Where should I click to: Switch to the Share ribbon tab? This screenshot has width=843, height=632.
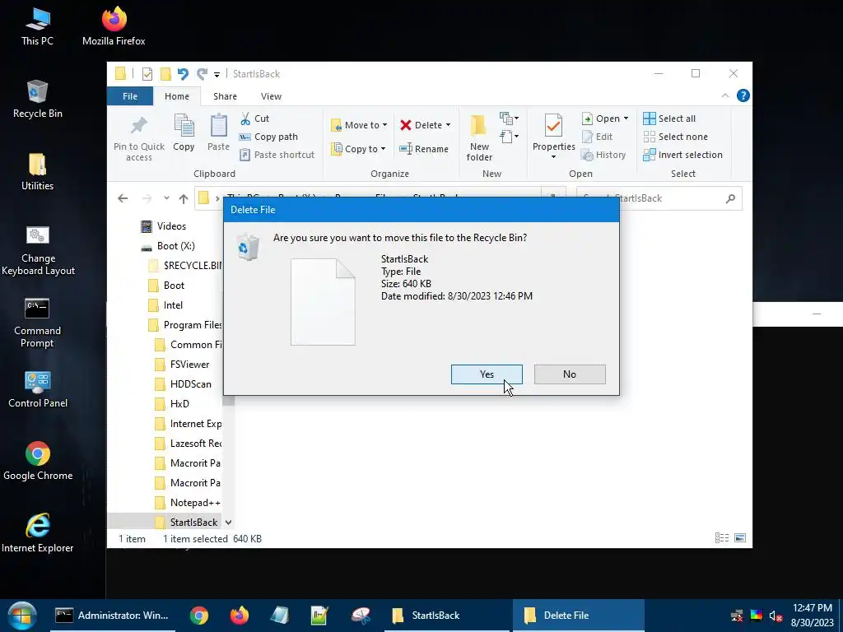(225, 96)
